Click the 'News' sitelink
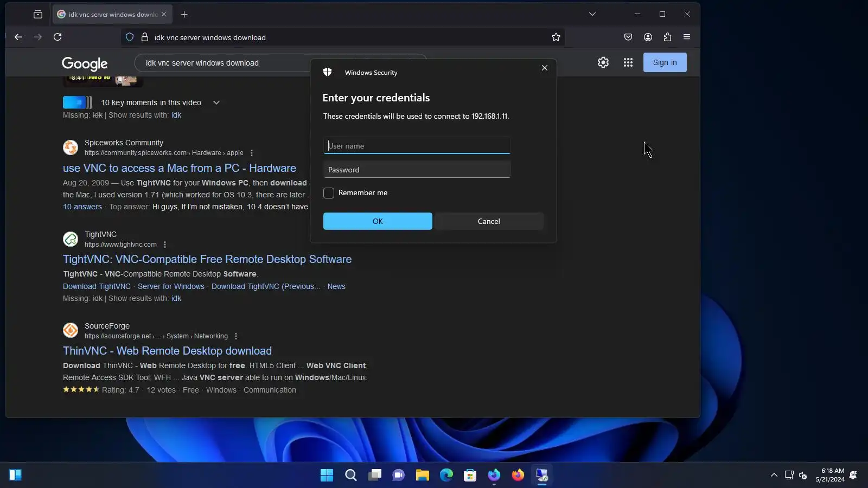This screenshot has width=868, height=488. 336,286
